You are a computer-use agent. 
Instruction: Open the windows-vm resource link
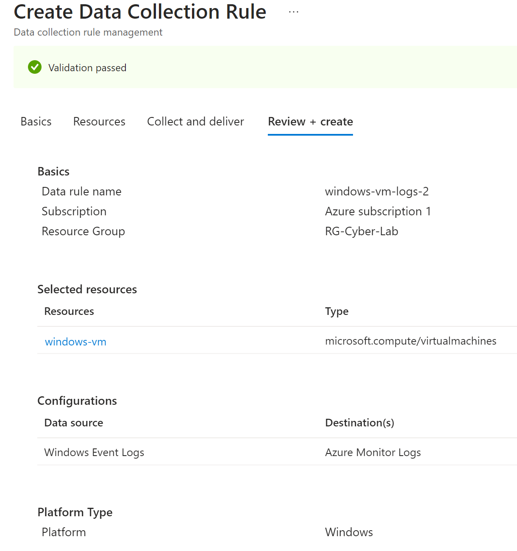pos(75,342)
